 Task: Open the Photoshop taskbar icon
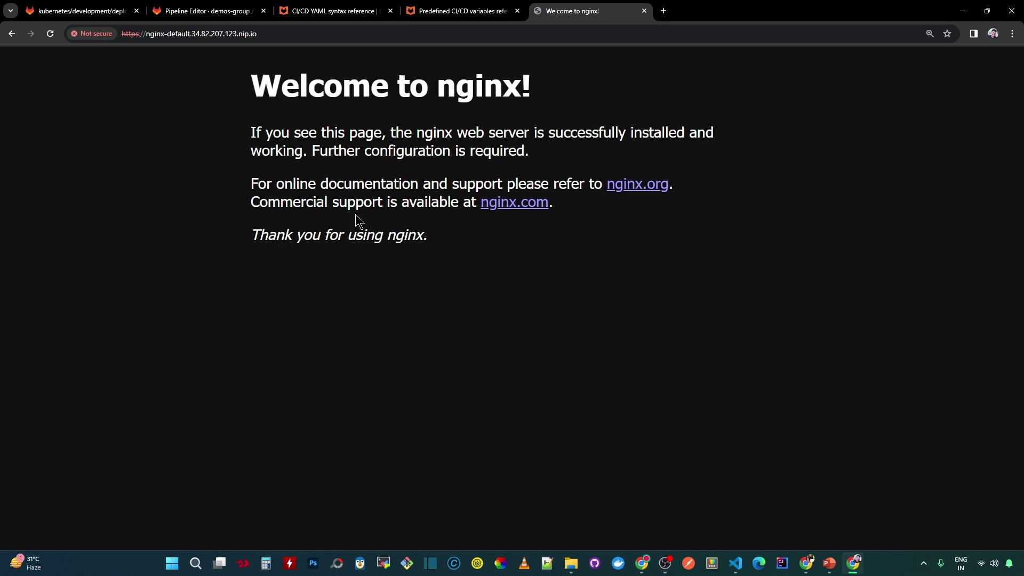coord(313,563)
